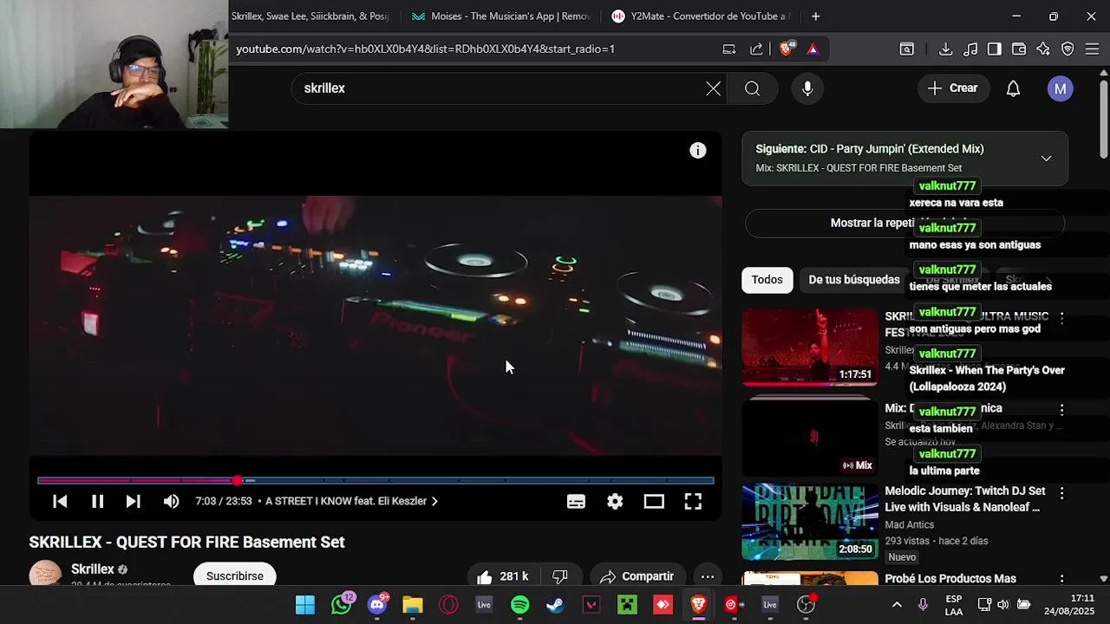This screenshot has width=1110, height=624.
Task: Click the magnifier search button
Action: (752, 88)
